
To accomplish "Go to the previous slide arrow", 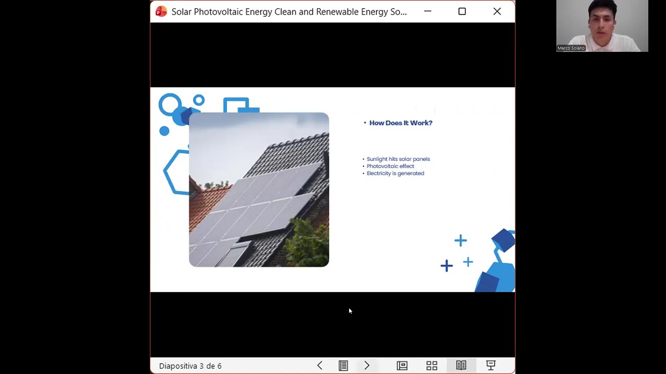I will pyautogui.click(x=319, y=366).
